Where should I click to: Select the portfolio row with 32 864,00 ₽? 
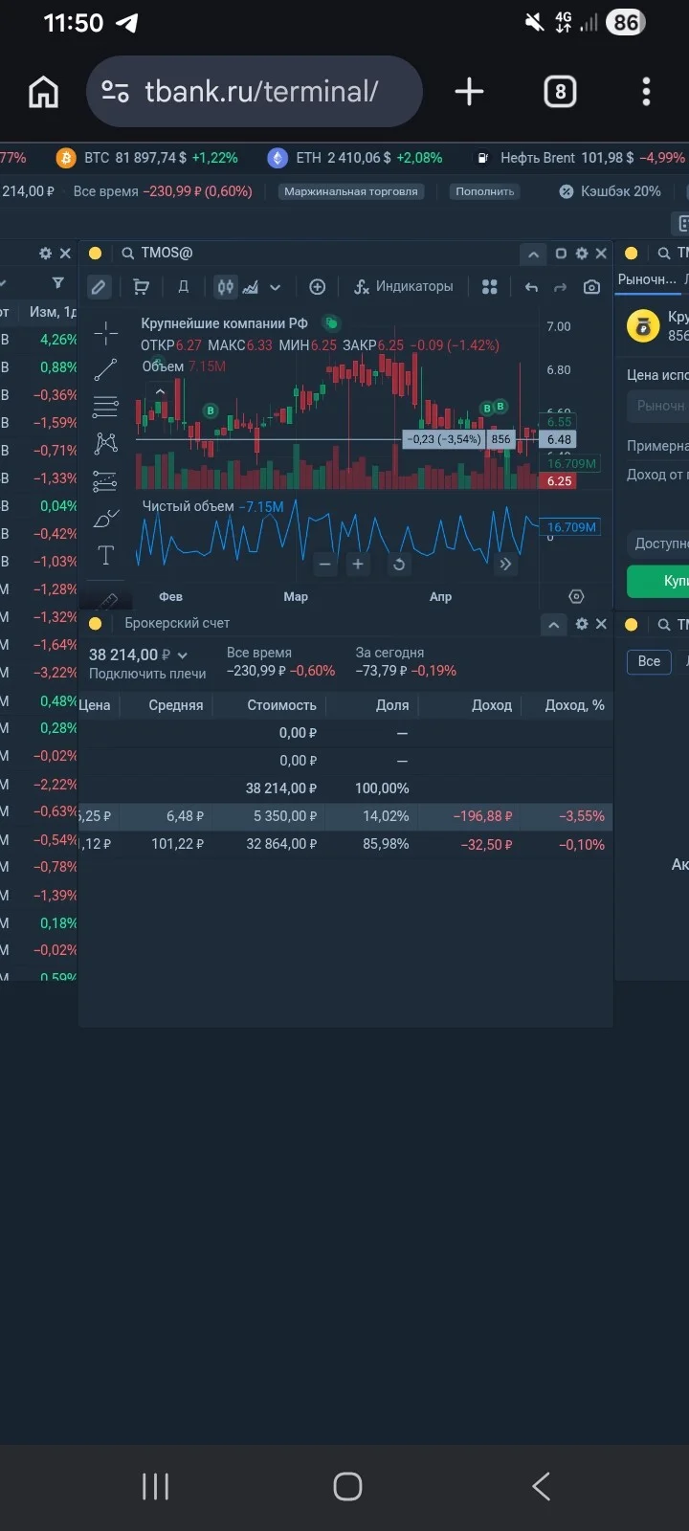click(x=345, y=844)
